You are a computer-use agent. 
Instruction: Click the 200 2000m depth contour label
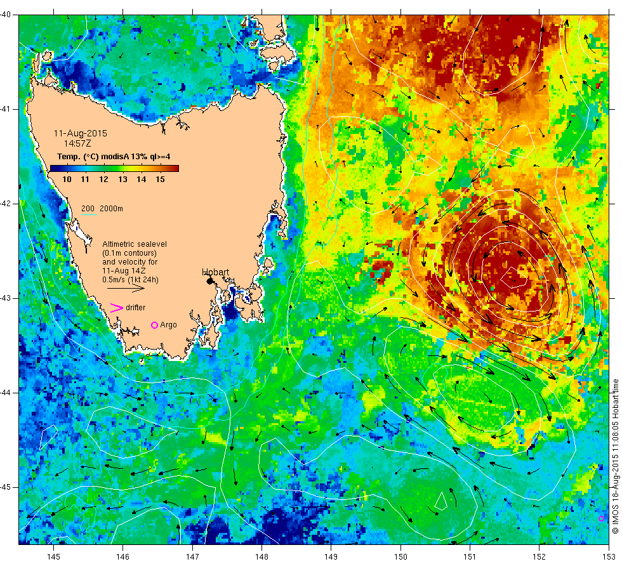[102, 209]
